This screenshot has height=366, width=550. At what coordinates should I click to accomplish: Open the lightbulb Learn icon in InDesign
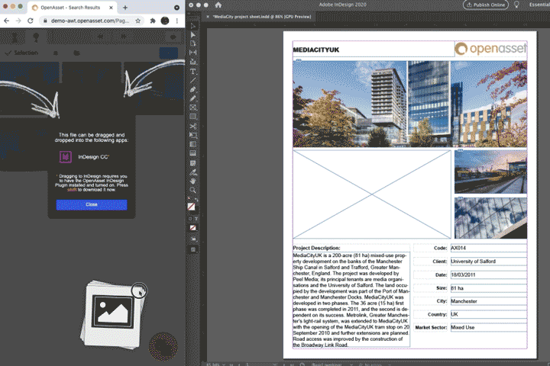click(x=516, y=5)
